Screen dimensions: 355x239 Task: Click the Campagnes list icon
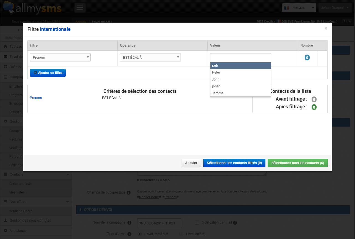[6, 77]
